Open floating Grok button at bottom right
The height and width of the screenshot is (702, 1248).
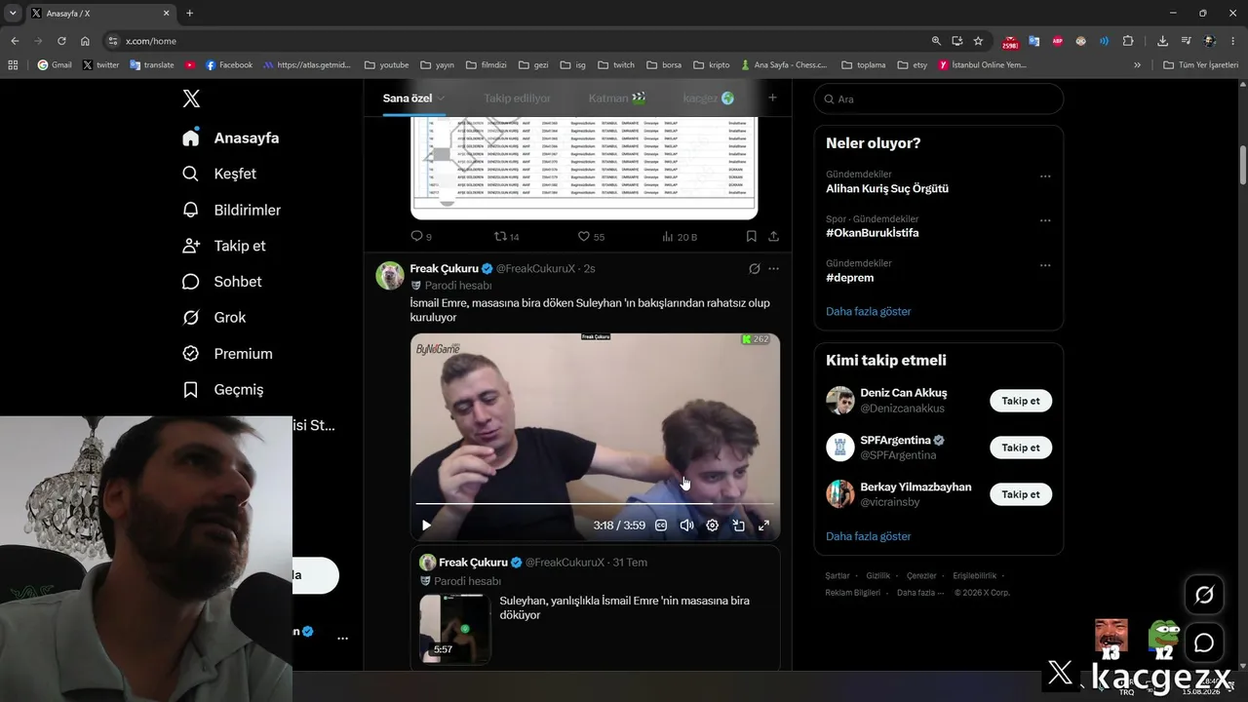[x=1204, y=595]
